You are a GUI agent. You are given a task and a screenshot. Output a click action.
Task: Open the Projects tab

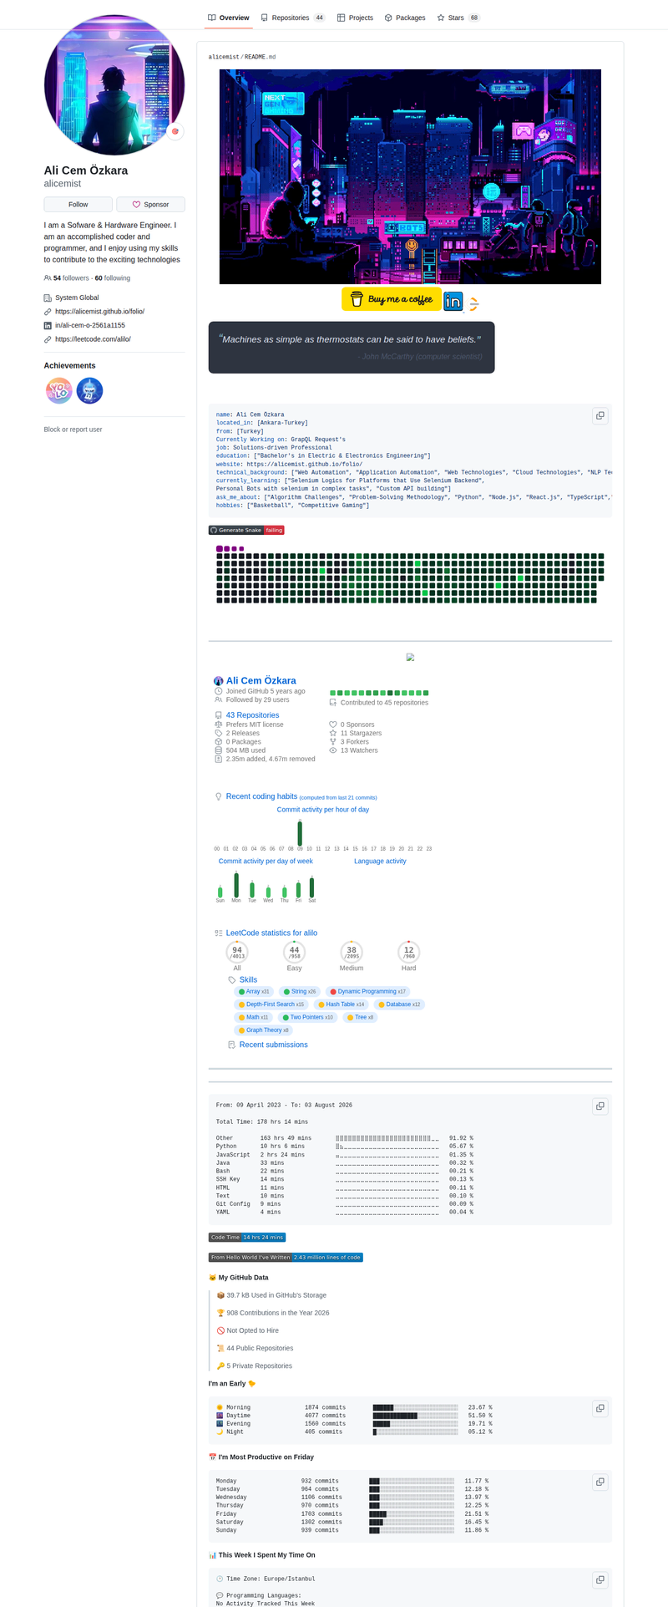coord(355,18)
